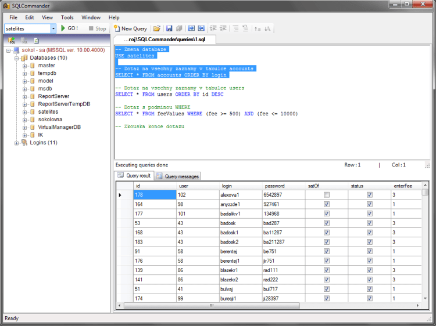
Task: Click the refresh icon in the sidebar toolbar
Action: coord(36,41)
